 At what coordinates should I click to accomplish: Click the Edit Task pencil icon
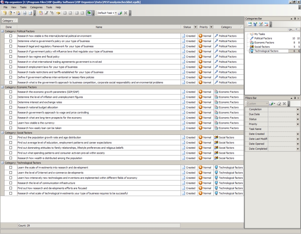[x=46, y=13]
